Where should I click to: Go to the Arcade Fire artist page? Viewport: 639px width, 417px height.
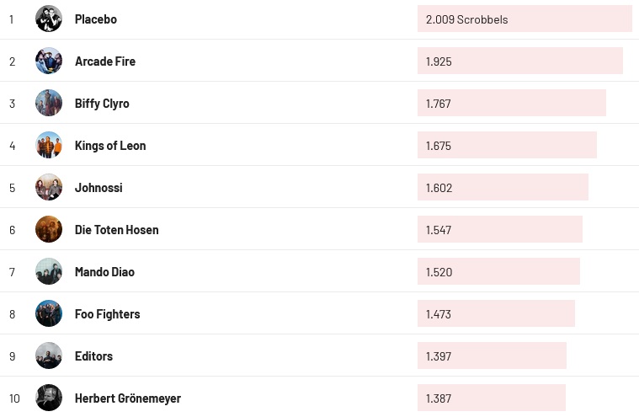click(104, 61)
